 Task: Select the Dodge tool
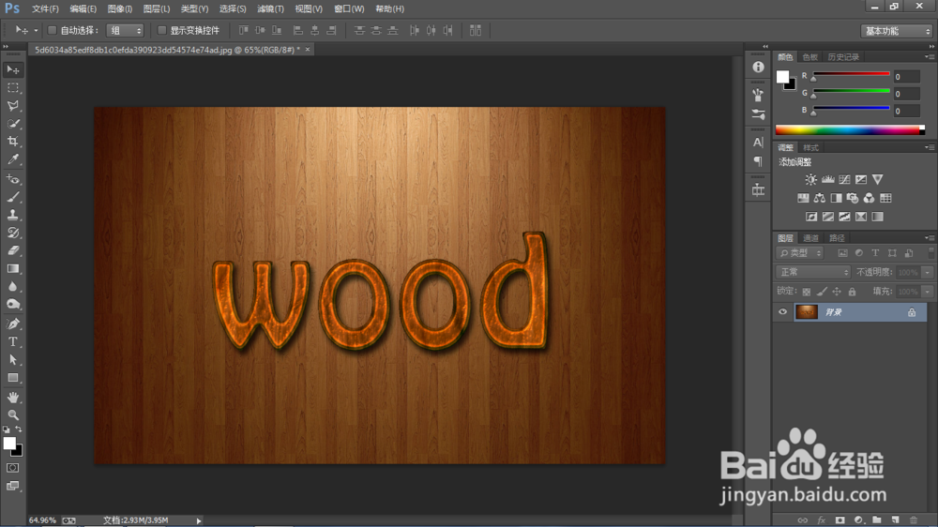[12, 305]
